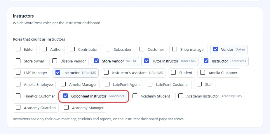Screen dimensions: 270x134
Task: Select the Amelia Customer role checkbox
Action: 203,73
